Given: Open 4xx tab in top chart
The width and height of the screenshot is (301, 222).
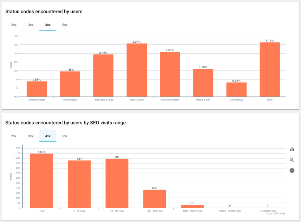Looking at the screenshot, I should 48,25.
